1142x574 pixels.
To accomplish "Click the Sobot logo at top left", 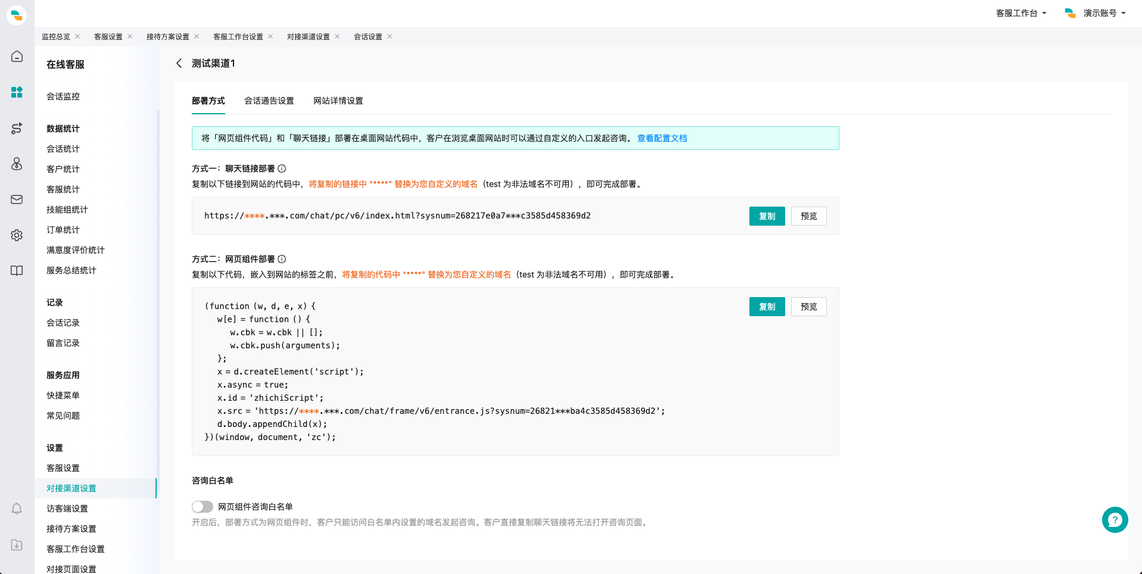I will click(x=17, y=15).
